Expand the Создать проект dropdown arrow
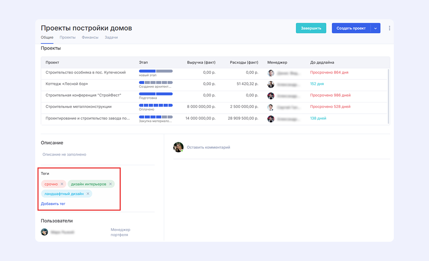 (x=375, y=28)
